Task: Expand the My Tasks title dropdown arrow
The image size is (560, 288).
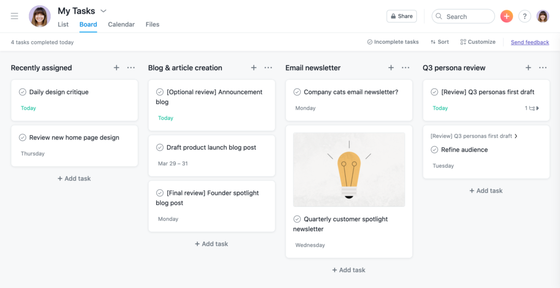Action: click(103, 11)
